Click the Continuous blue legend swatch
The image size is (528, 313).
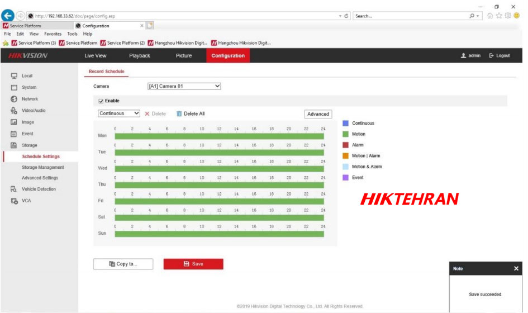coord(345,124)
